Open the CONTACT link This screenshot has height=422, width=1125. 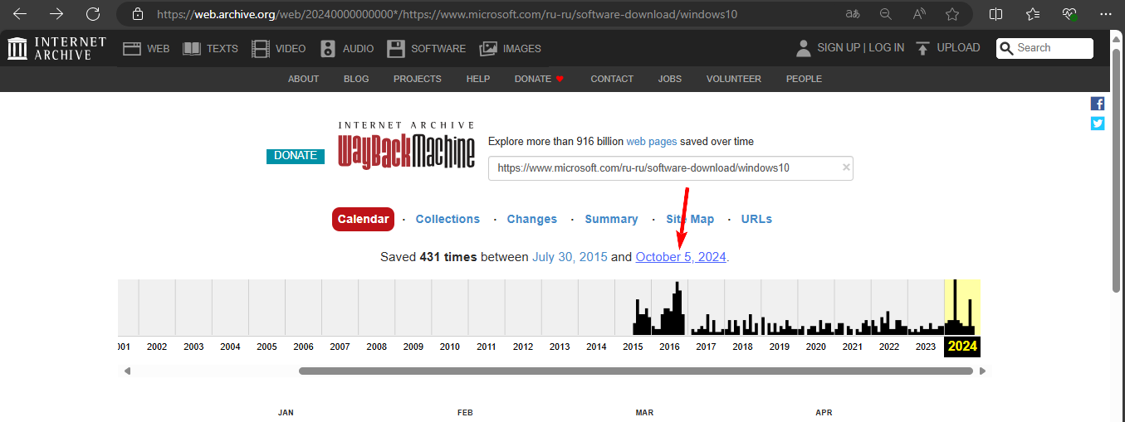point(612,79)
